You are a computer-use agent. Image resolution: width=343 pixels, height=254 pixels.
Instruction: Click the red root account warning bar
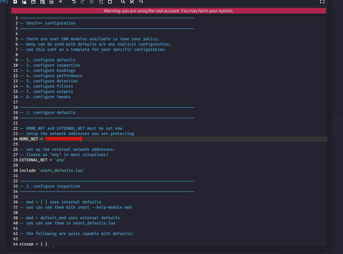click(x=168, y=11)
